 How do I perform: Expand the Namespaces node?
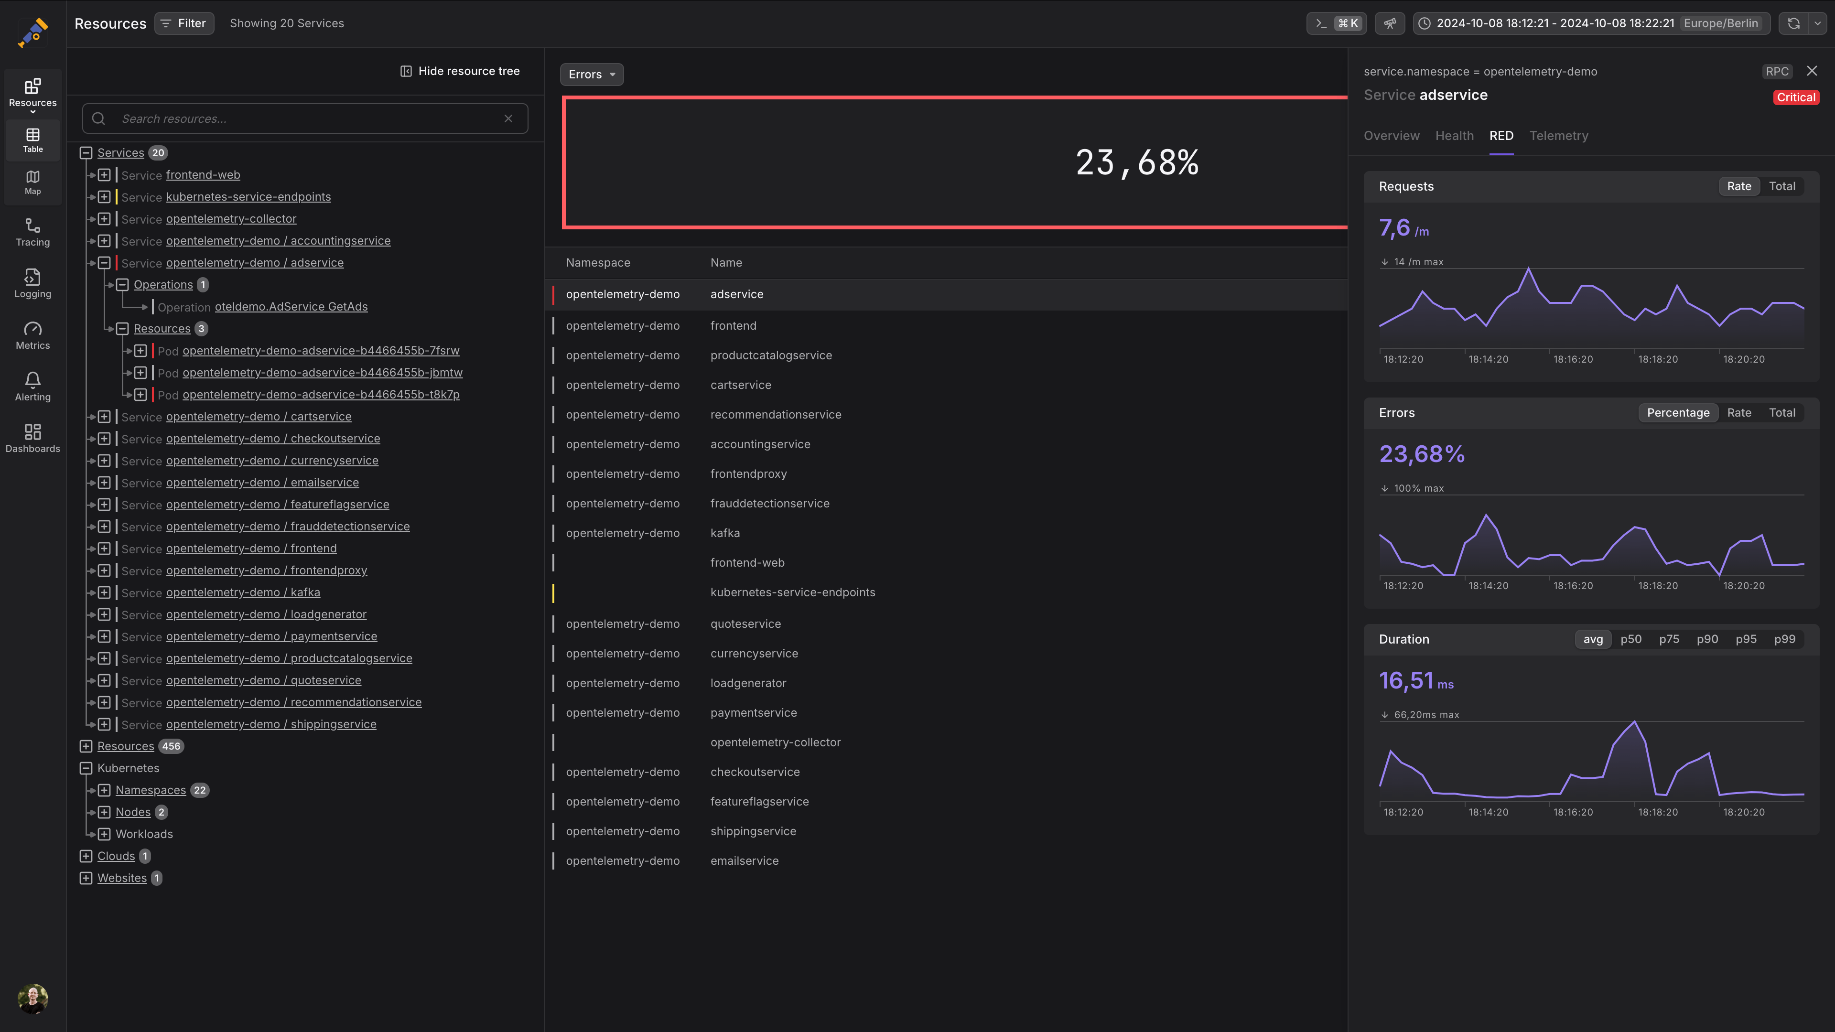pos(104,791)
